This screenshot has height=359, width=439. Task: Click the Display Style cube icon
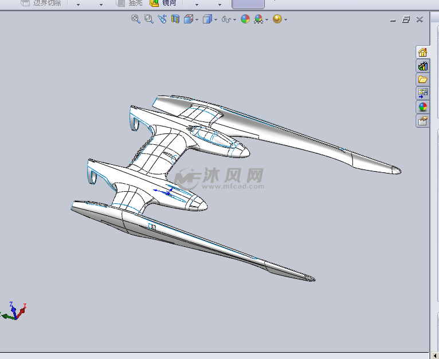click(x=207, y=19)
